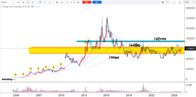Click the 2024 chart template name
Image resolution: width=196 pixels, height=97 pixels.
click(187, 2)
